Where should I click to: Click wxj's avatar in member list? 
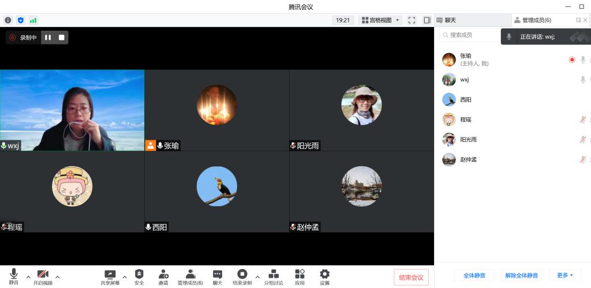coord(449,80)
